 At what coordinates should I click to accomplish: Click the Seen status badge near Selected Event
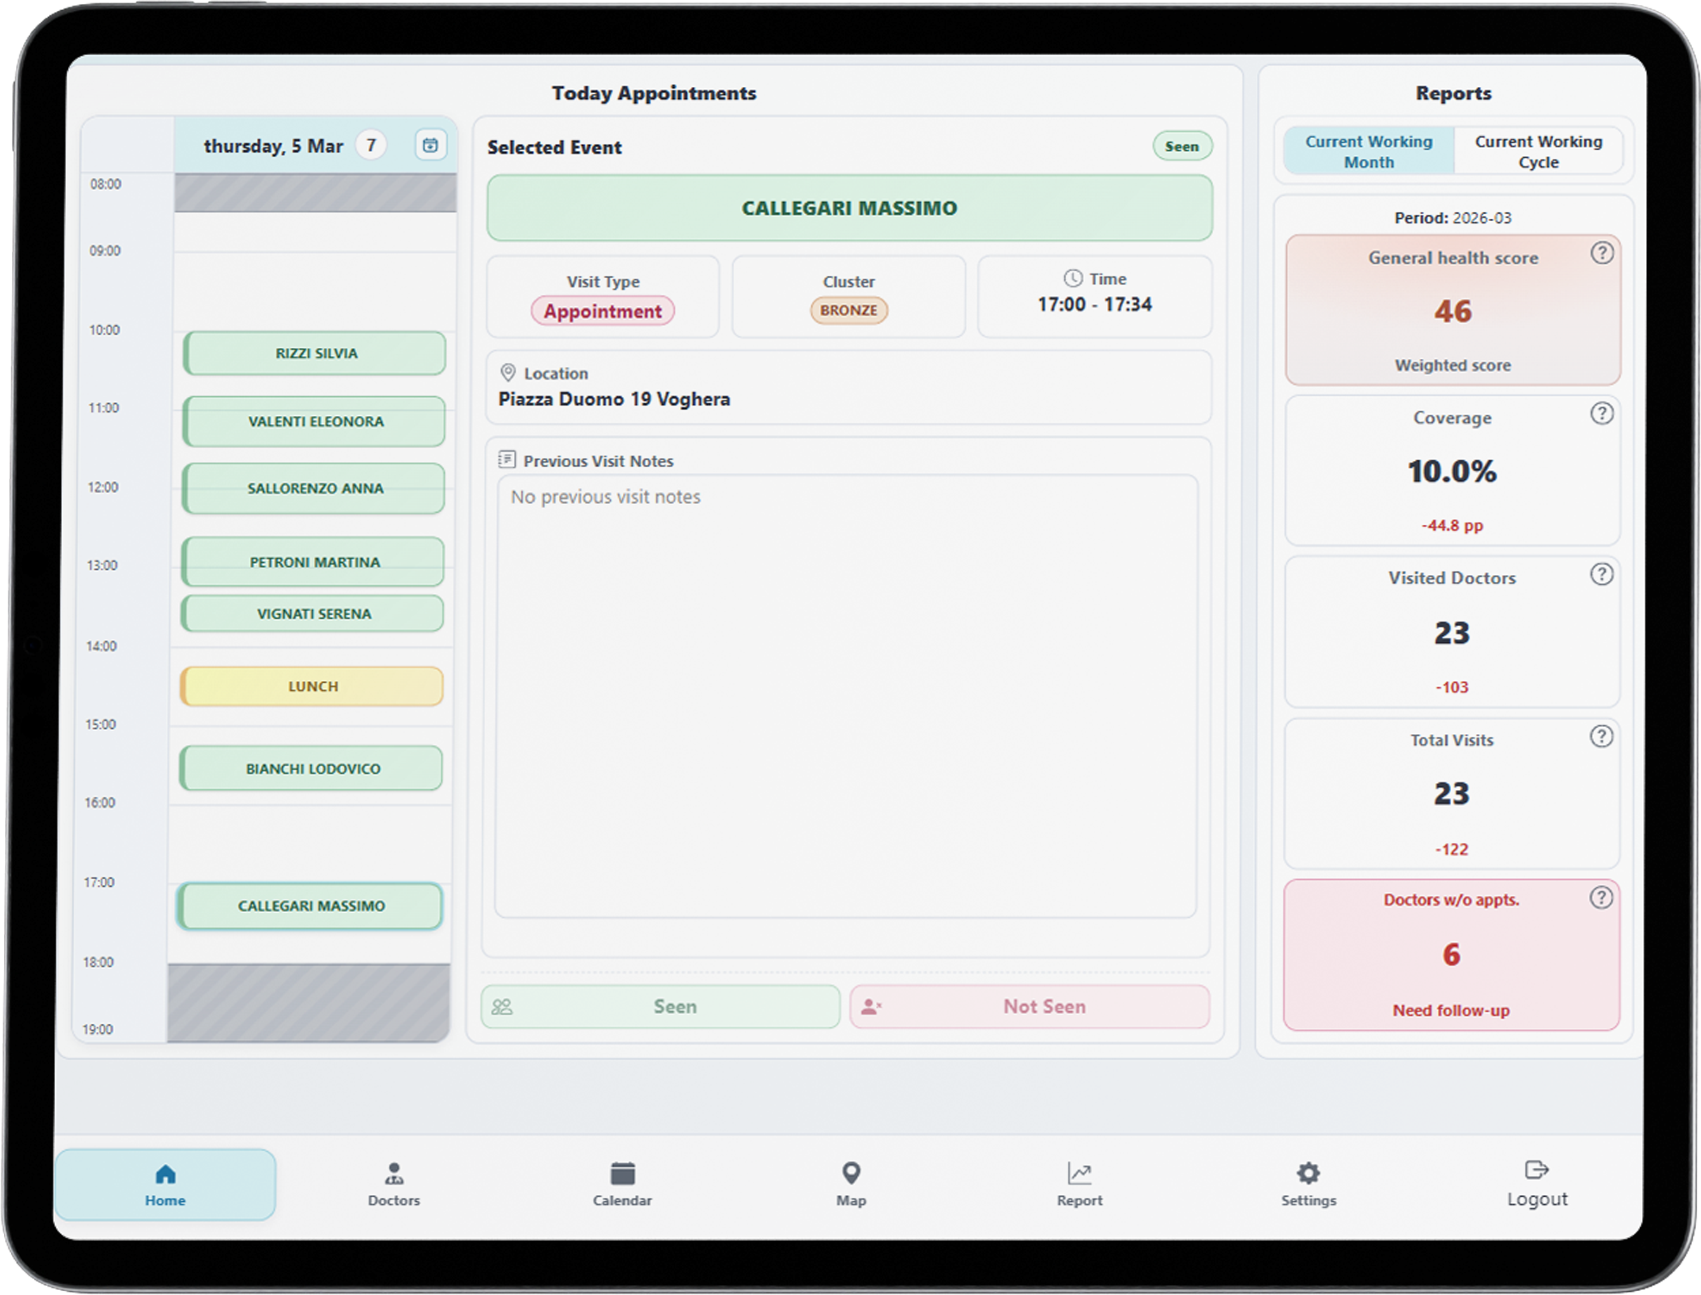coord(1182,146)
